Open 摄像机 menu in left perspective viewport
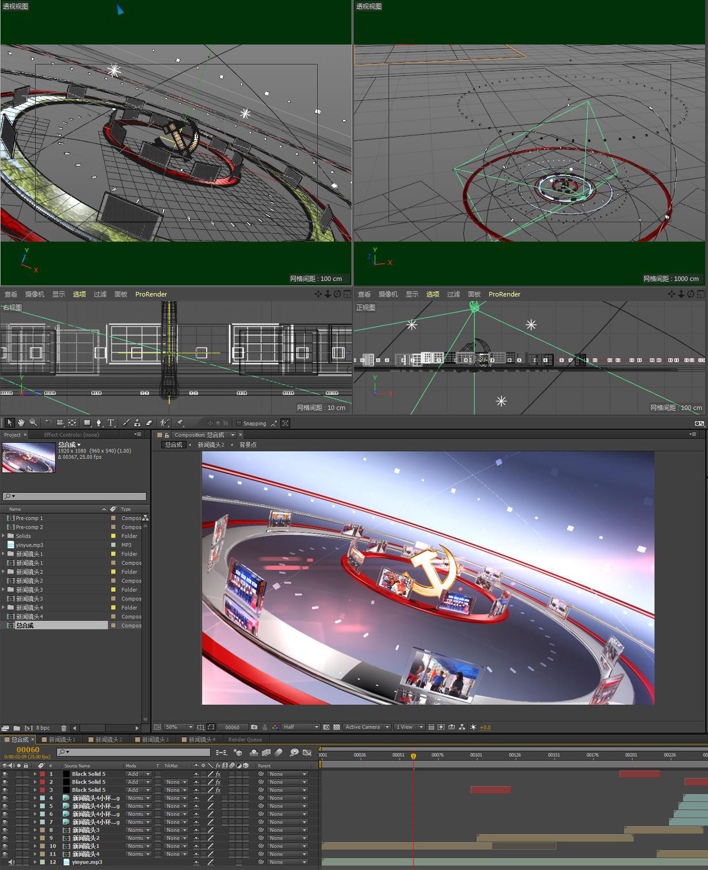708x870 pixels. (35, 294)
